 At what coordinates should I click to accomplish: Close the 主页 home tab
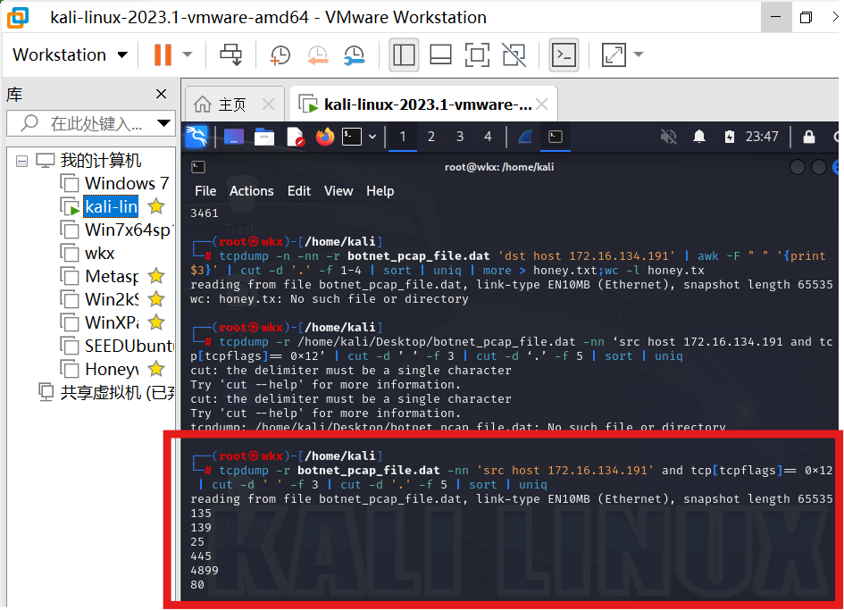pyautogui.click(x=268, y=104)
